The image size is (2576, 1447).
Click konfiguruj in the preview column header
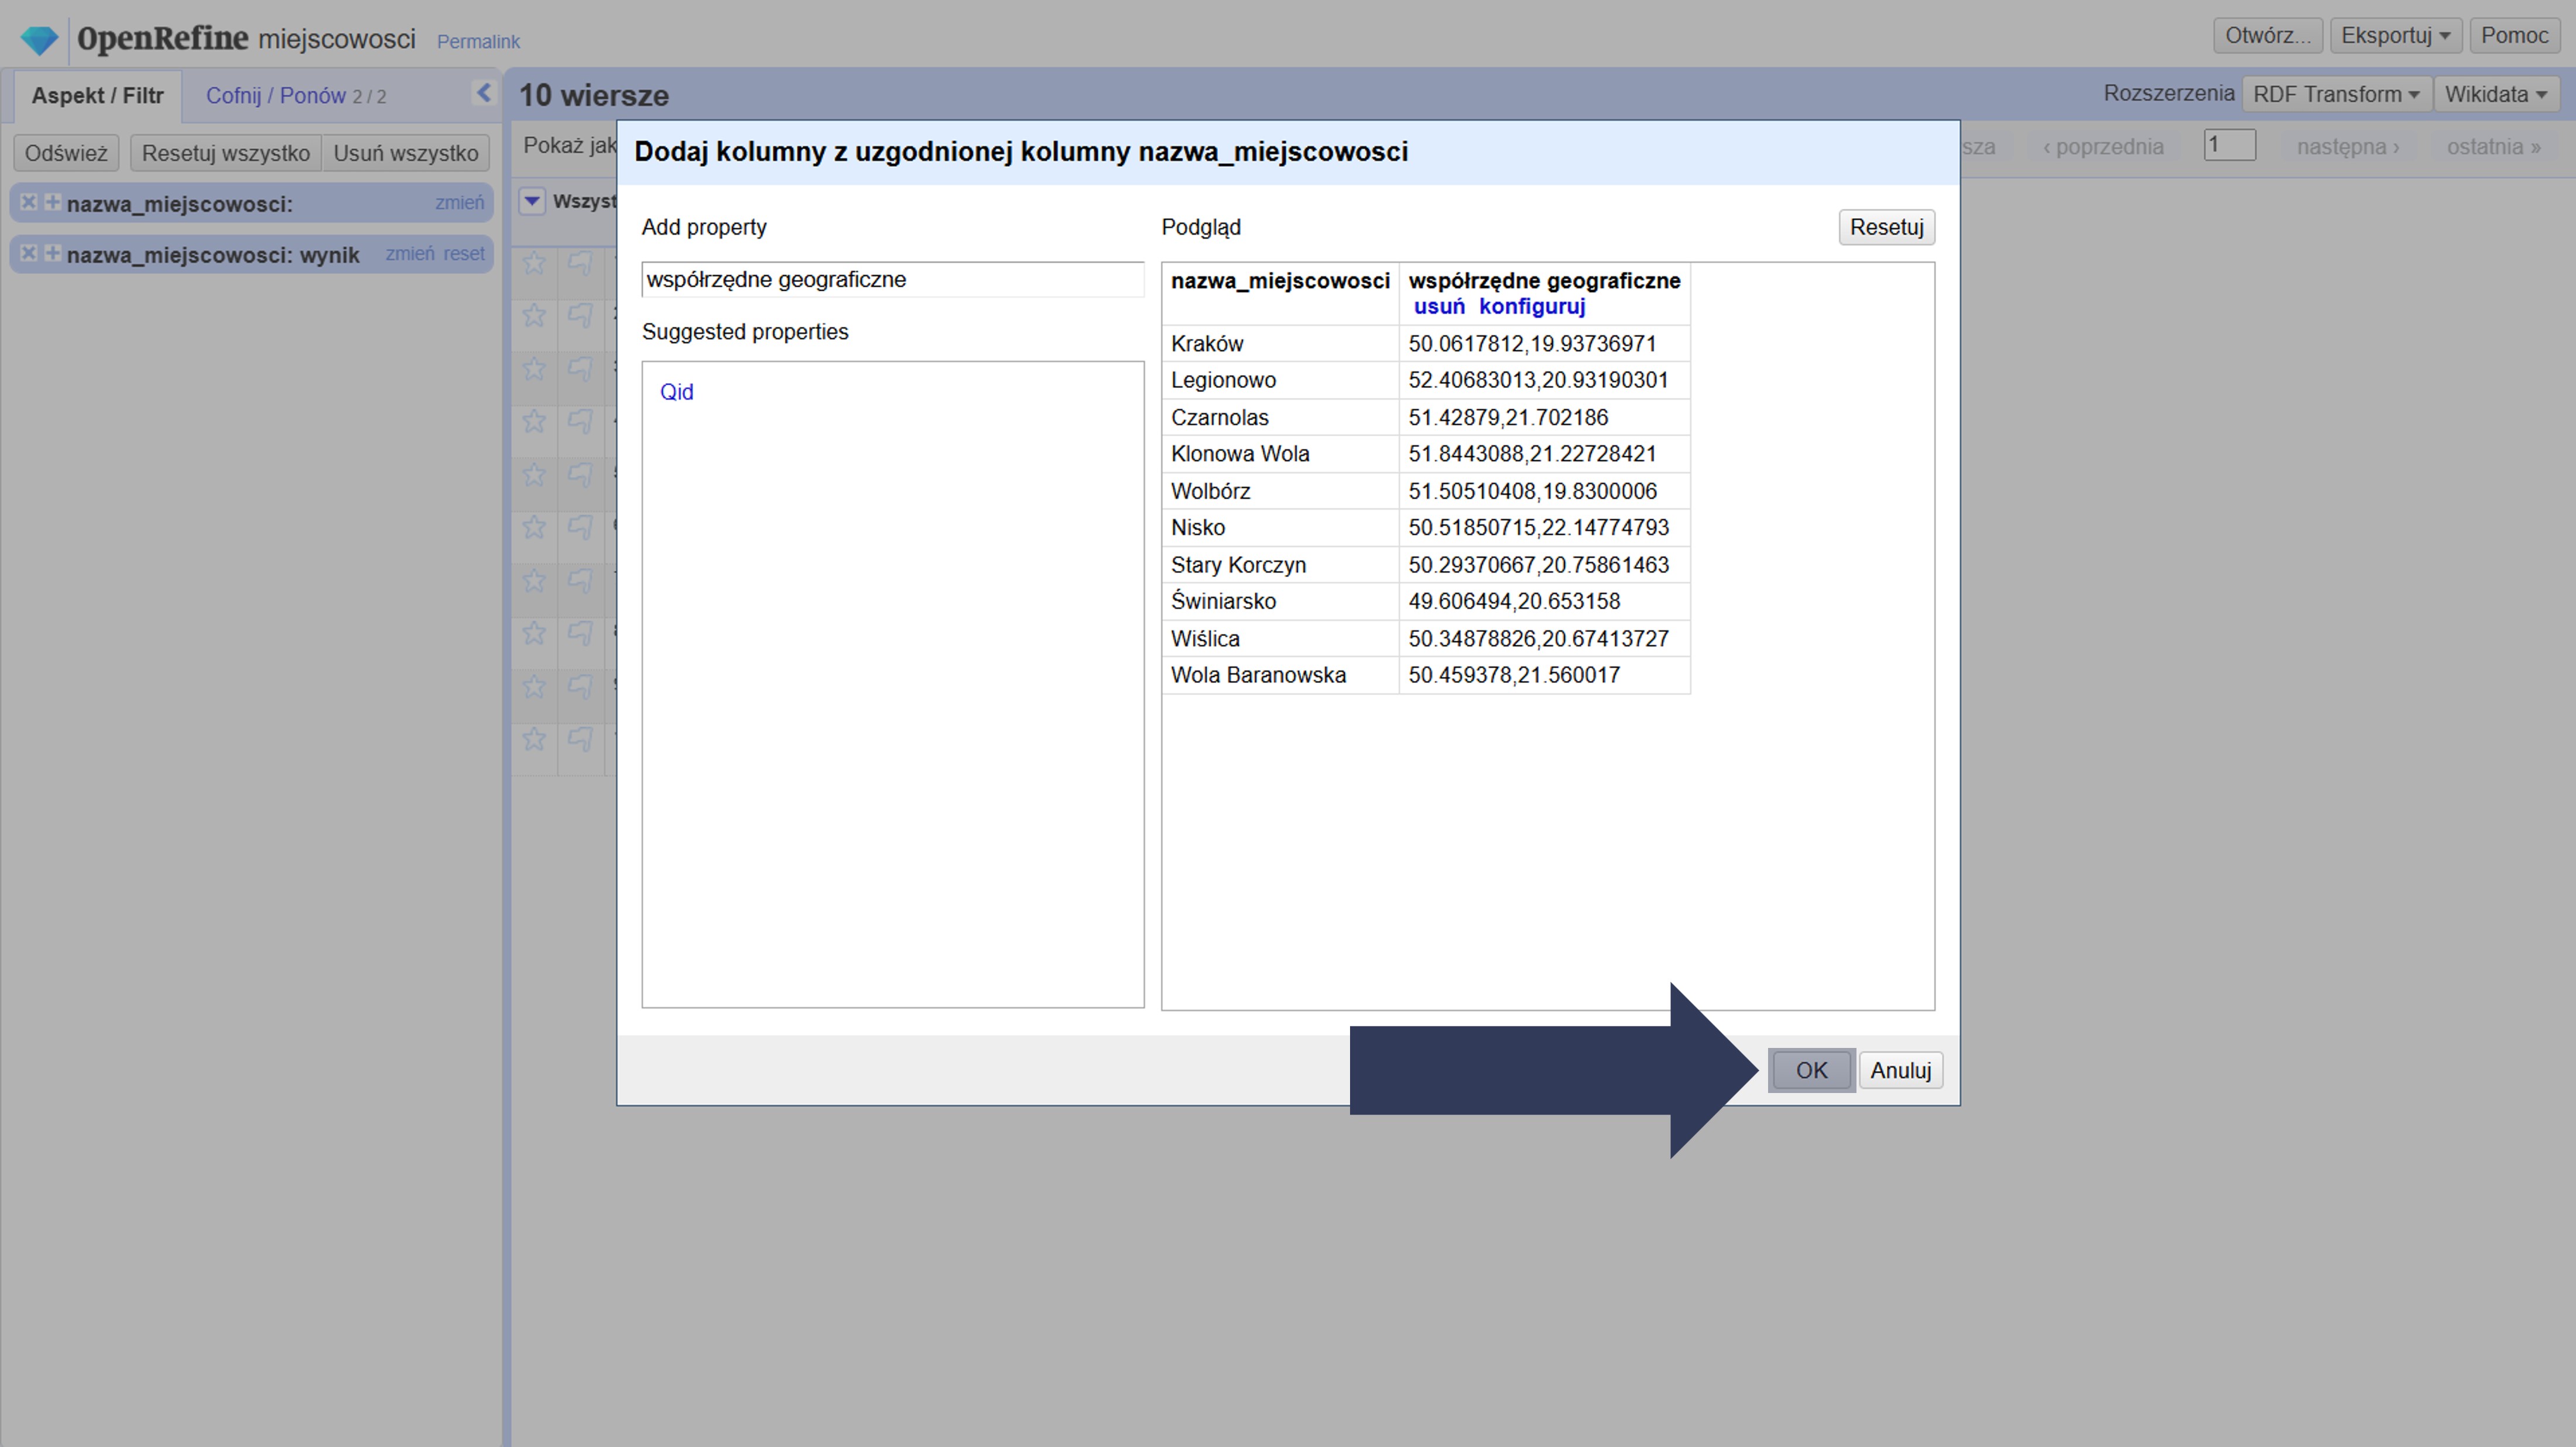pyautogui.click(x=1531, y=307)
